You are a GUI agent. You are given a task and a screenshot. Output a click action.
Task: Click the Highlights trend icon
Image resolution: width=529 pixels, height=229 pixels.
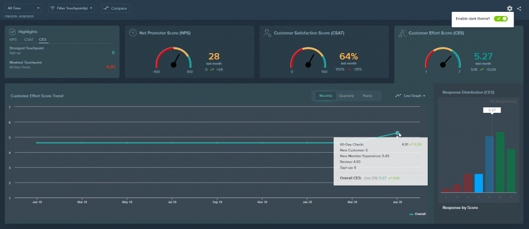[12, 31]
